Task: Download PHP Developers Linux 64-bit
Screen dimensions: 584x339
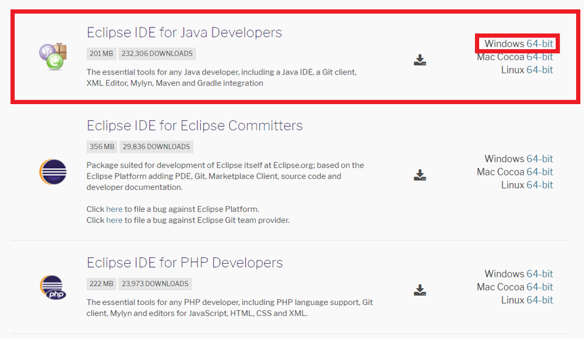Action: (x=539, y=300)
